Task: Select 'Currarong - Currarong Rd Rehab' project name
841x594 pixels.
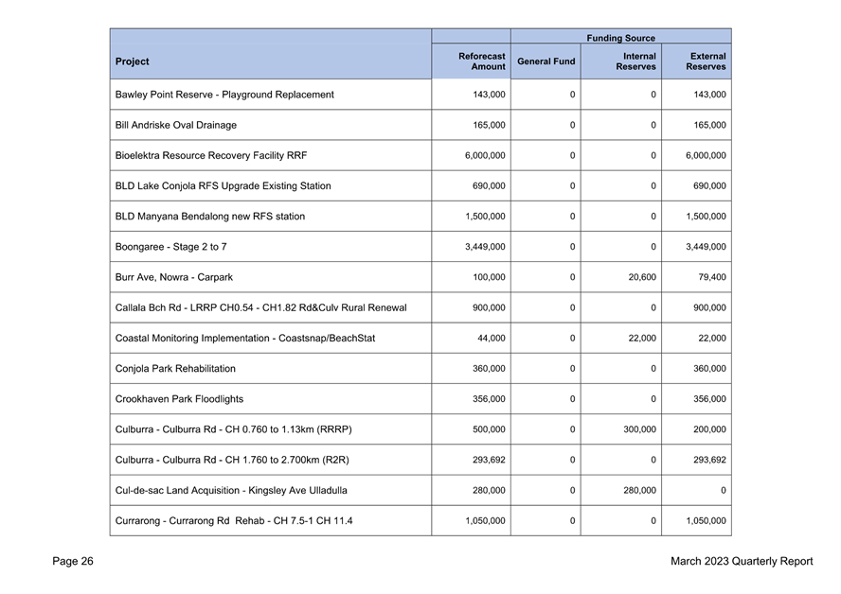Action: click(234, 520)
